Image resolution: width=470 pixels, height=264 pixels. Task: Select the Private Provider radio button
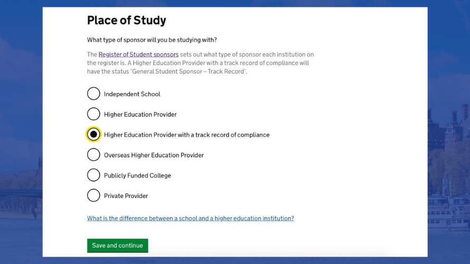coord(93,196)
